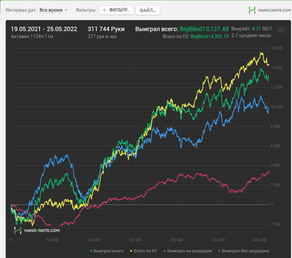Screen dimensions: 292x258
Task: Click the 'HAND2NOTE.COM' header text
Action: point(274,10)
